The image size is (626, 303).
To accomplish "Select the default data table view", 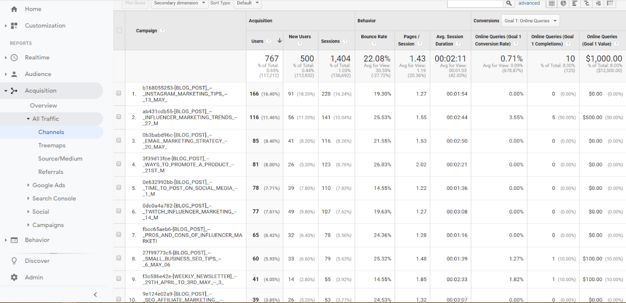I will [551, 3].
